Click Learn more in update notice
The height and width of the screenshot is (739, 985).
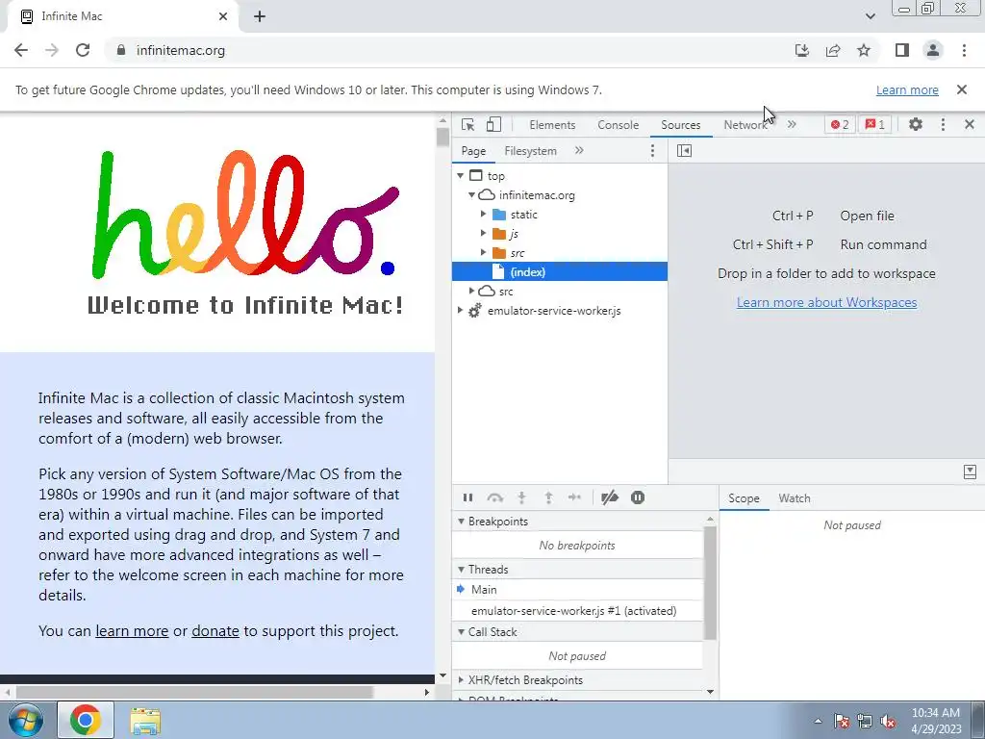click(907, 89)
